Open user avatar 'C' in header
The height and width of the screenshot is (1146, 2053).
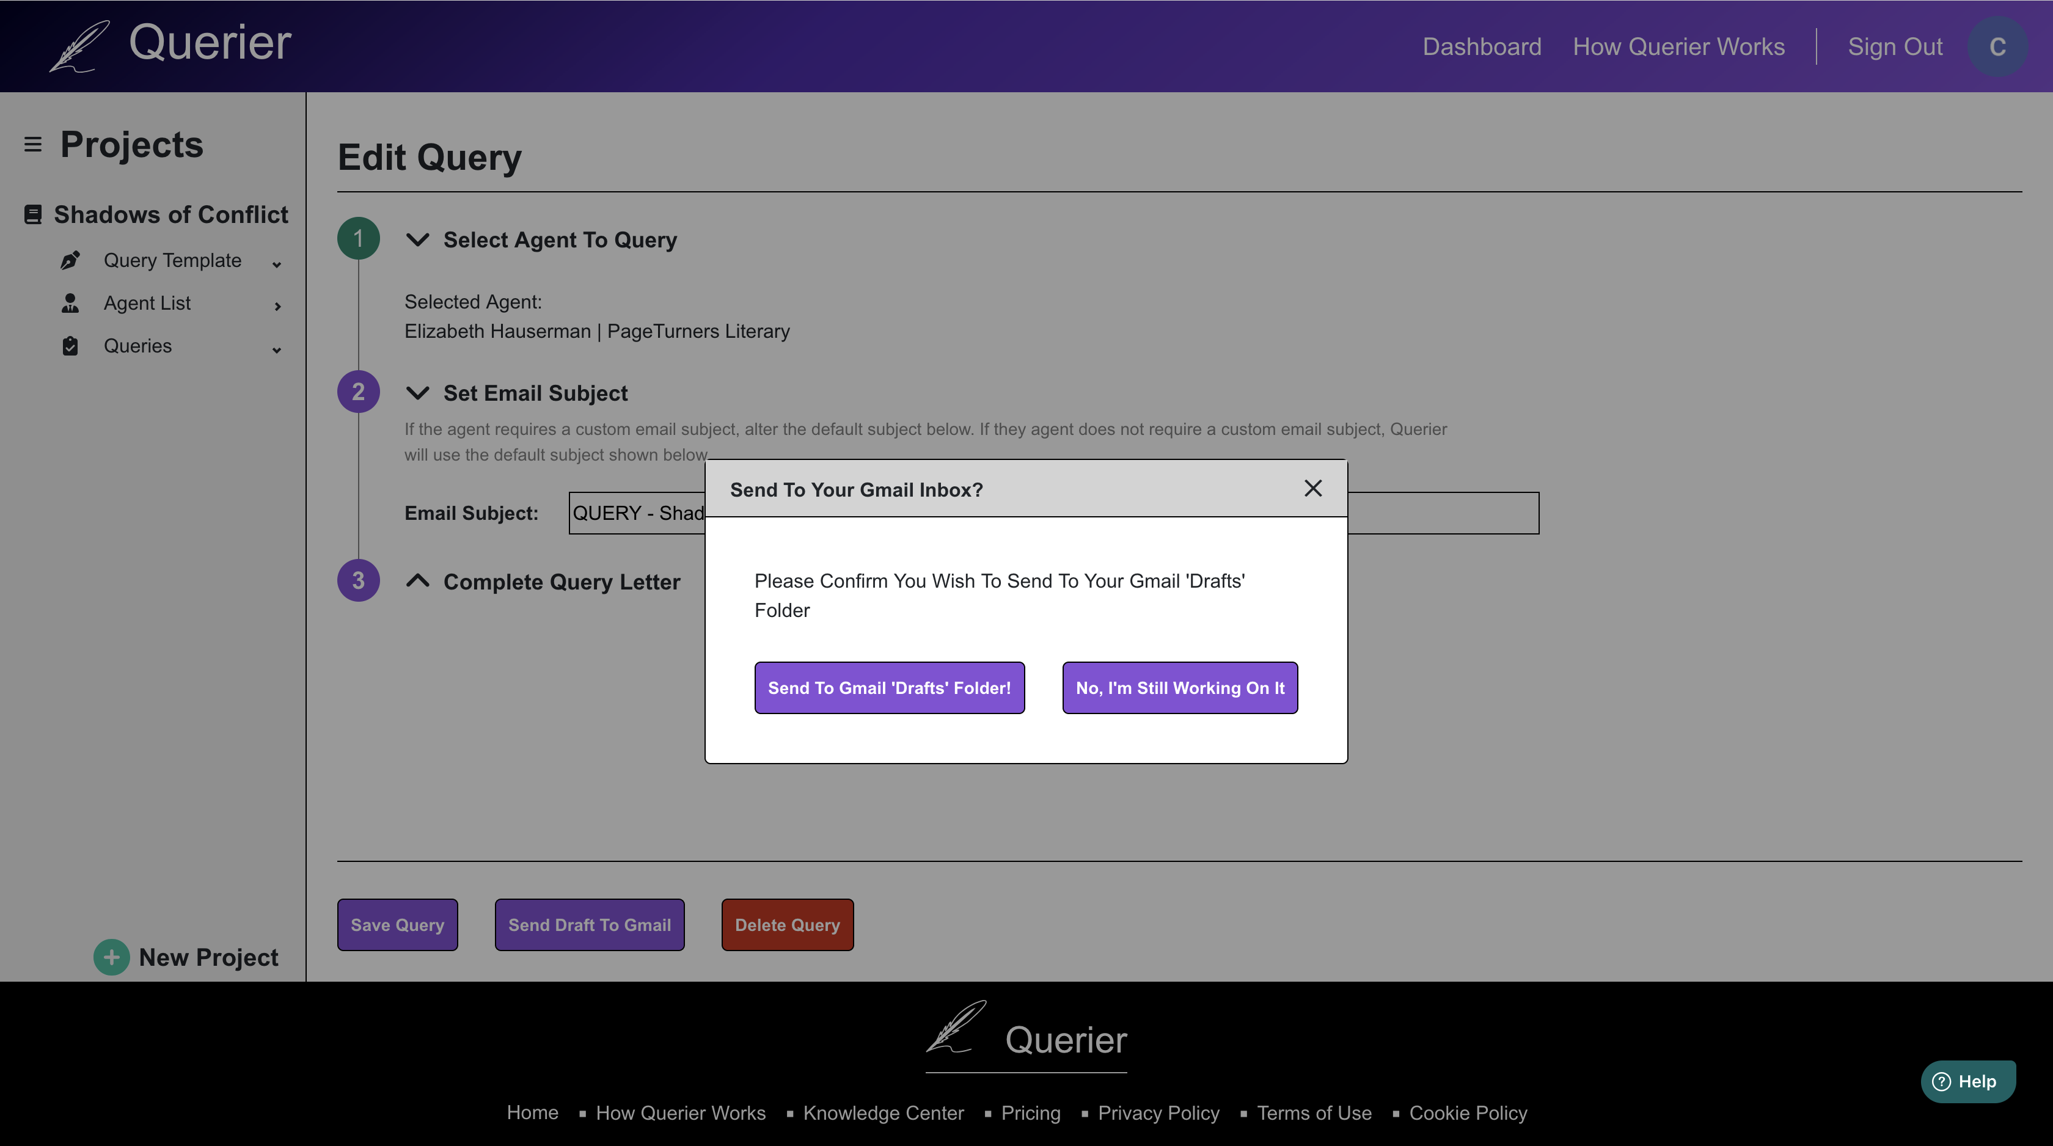coord(1997,46)
